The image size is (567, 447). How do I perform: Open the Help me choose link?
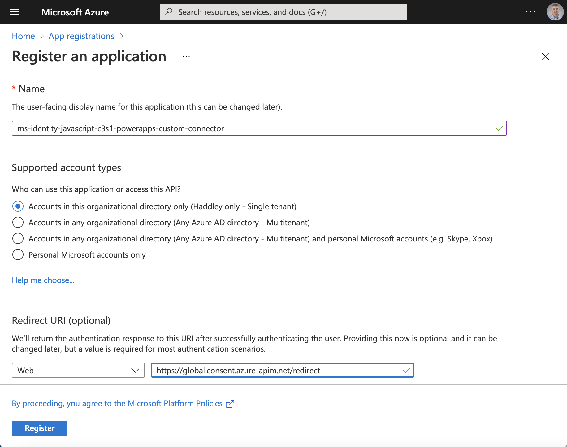43,280
